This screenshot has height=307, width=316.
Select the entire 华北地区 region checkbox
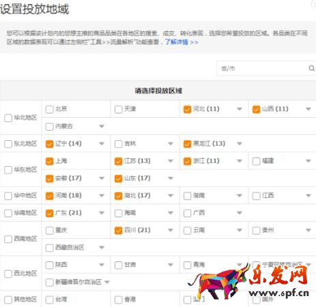point(8,118)
